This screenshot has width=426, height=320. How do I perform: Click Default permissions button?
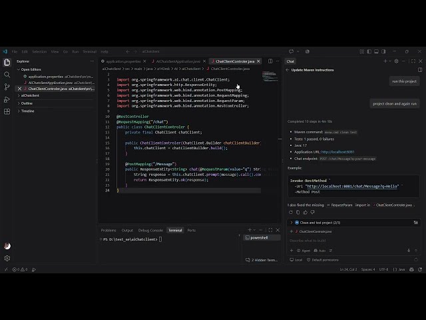(323, 260)
